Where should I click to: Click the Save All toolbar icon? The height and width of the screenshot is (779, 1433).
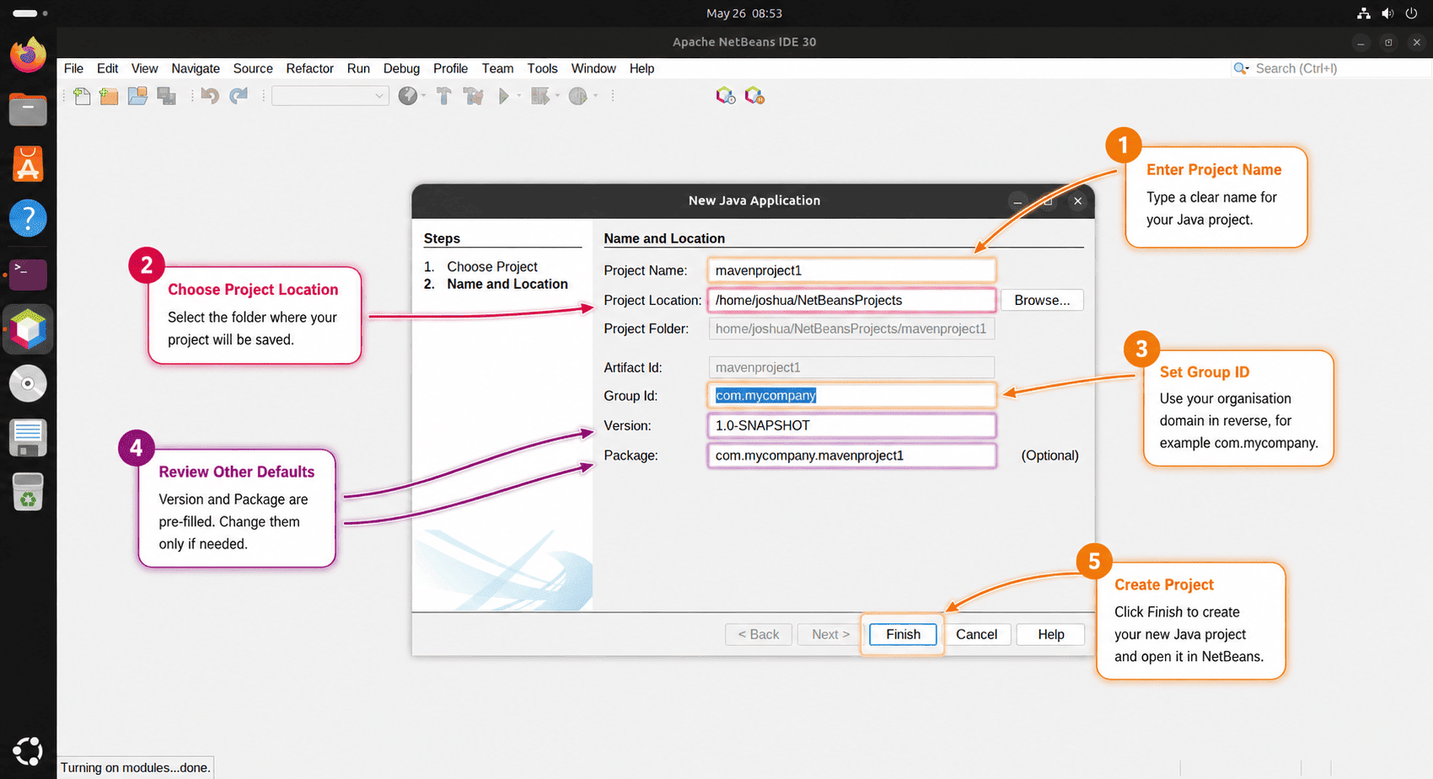[x=167, y=96]
